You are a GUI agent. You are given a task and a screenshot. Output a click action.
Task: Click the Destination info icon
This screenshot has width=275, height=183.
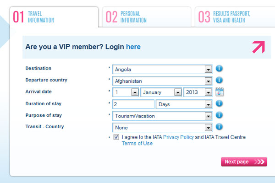[x=219, y=69]
